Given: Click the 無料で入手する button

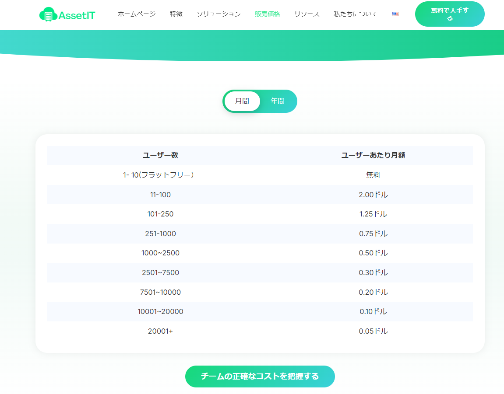Looking at the screenshot, I should click(x=449, y=14).
